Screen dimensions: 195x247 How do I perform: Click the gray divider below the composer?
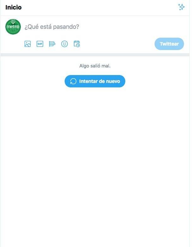pyautogui.click(x=95, y=55)
